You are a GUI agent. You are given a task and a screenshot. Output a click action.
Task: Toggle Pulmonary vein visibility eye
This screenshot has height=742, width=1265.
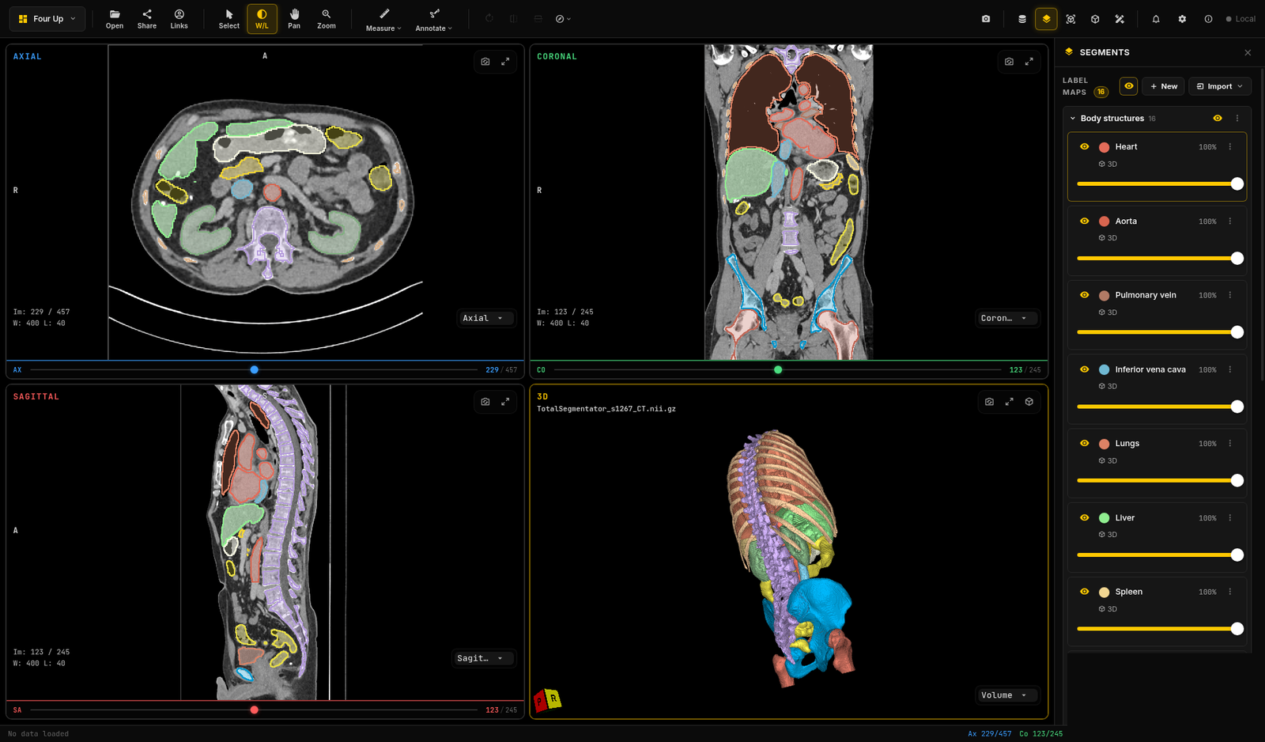[1085, 295]
